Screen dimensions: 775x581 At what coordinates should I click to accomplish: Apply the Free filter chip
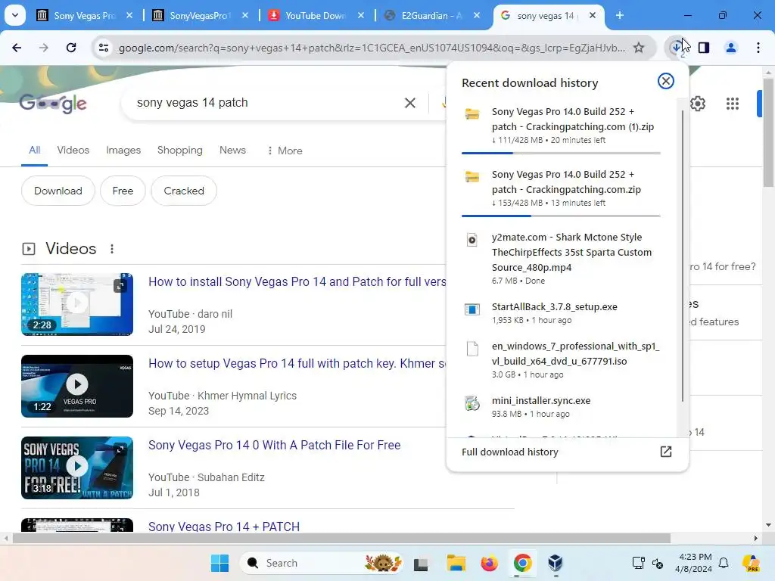click(123, 191)
